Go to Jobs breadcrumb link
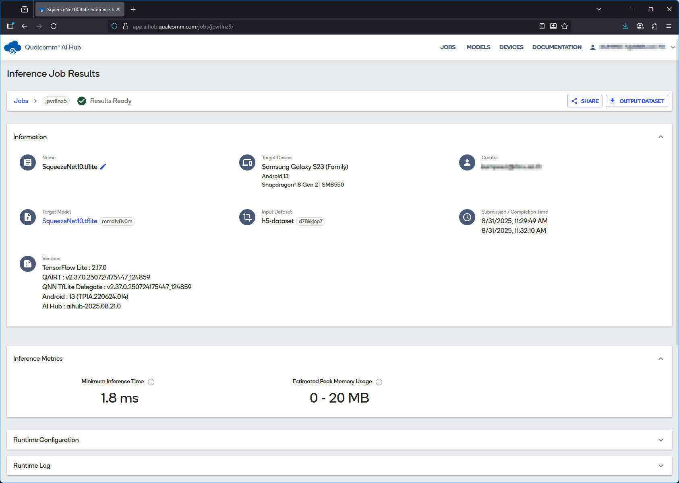Image resolution: width=679 pixels, height=483 pixels. point(21,101)
